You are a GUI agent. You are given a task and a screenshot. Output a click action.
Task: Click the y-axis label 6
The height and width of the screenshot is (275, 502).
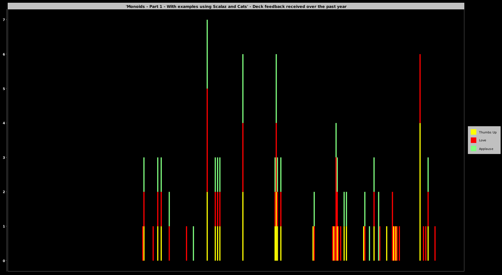pos(4,54)
